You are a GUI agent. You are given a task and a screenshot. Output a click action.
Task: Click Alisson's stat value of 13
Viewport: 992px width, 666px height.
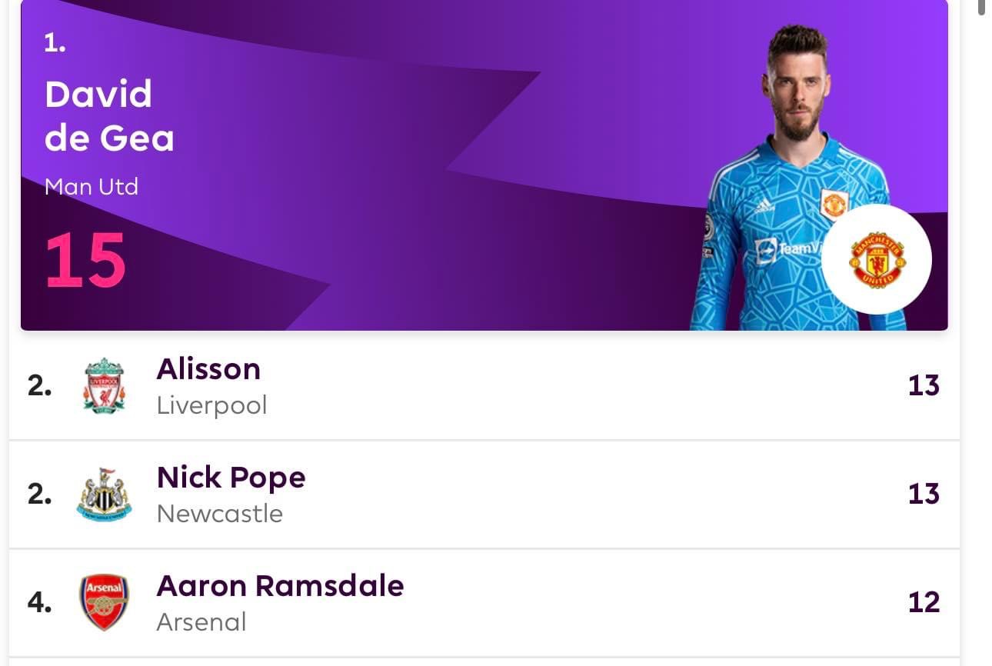tap(924, 385)
